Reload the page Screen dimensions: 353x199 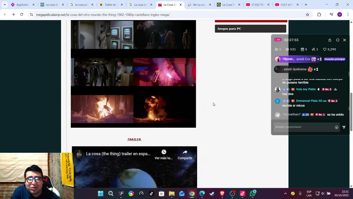pos(22,15)
